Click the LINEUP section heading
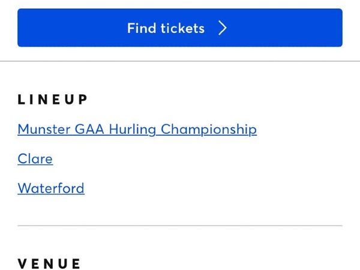 coord(53,100)
